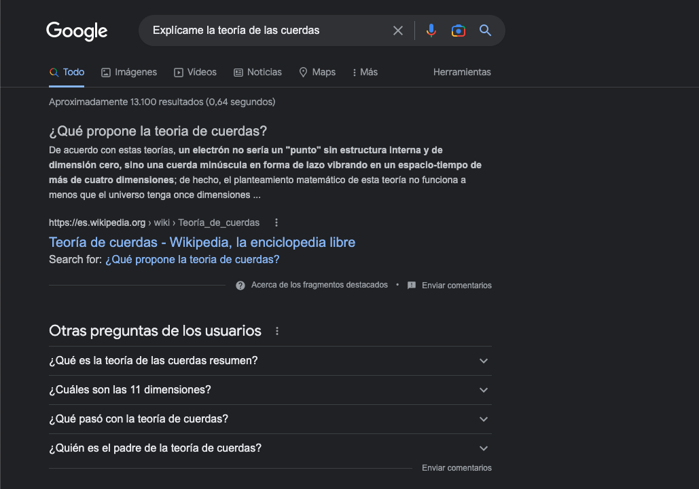The image size is (699, 489).
Task: Show search Herramientas options
Action: point(462,72)
